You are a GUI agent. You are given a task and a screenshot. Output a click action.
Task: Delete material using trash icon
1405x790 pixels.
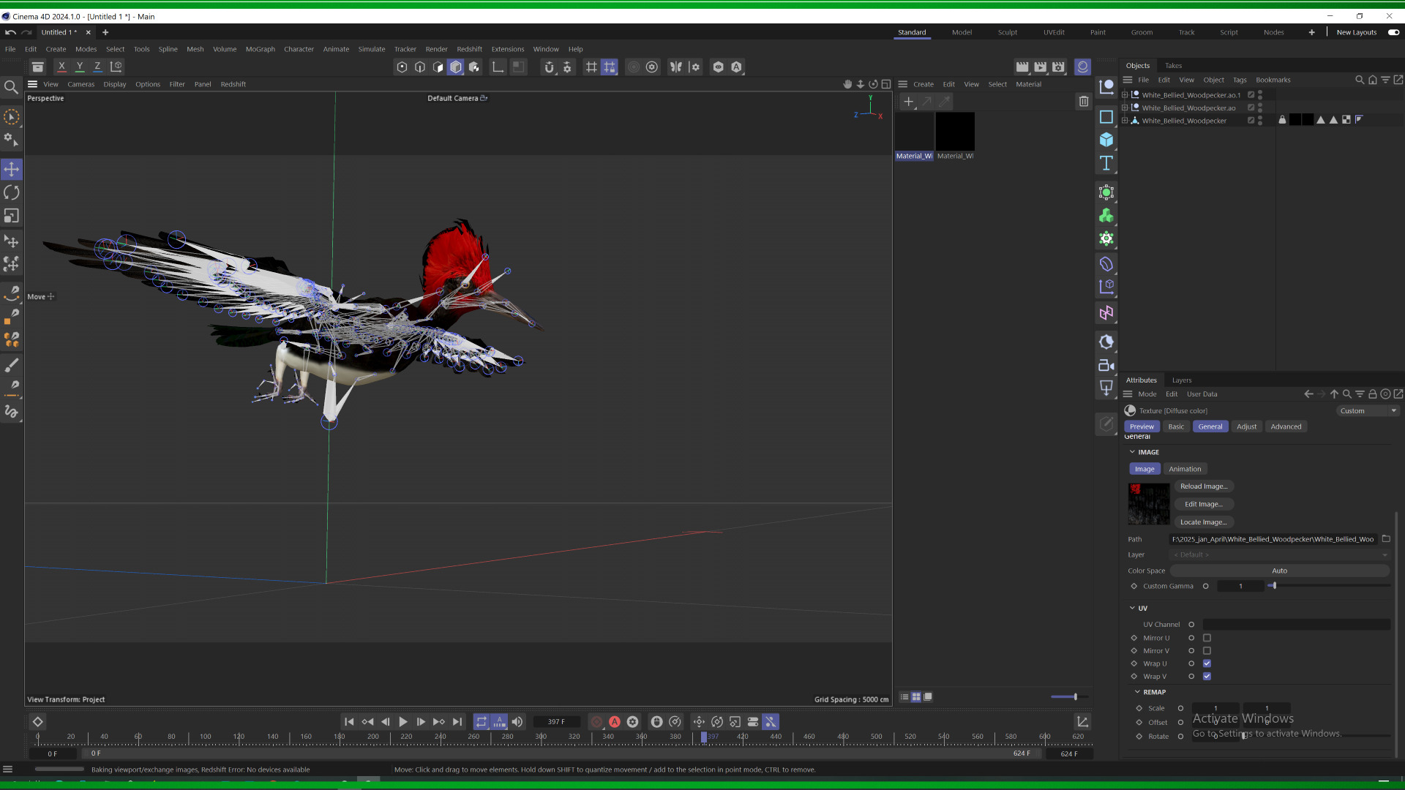click(x=1084, y=102)
